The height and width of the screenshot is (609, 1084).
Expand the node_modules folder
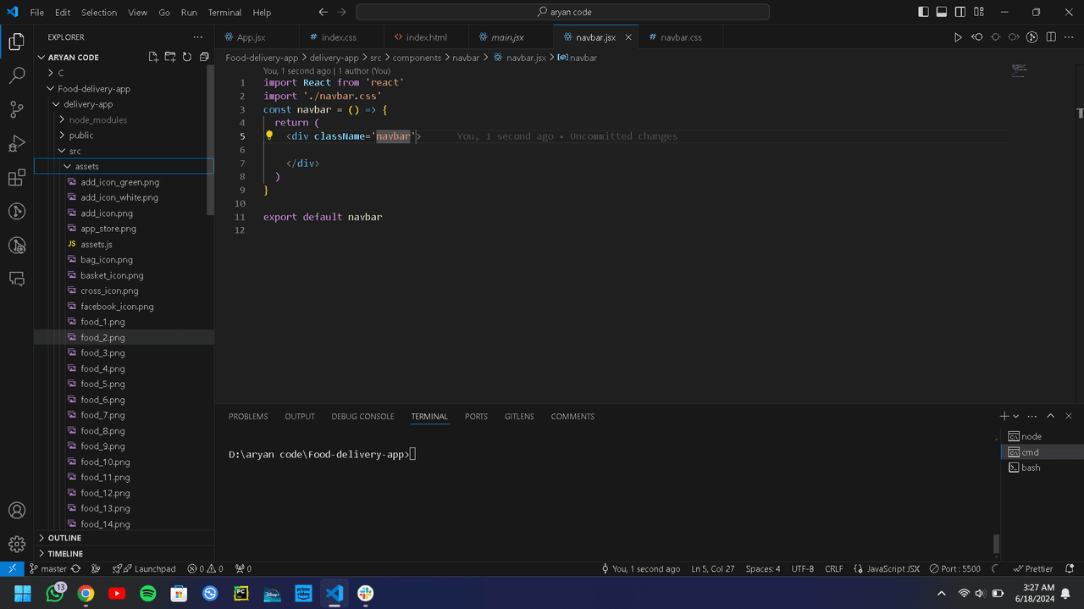click(x=97, y=120)
